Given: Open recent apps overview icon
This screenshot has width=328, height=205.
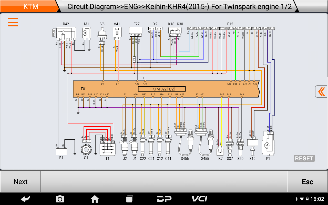Looking at the screenshot, I should 130,199.
